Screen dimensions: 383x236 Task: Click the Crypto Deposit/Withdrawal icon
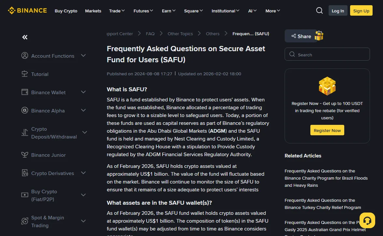click(x=25, y=132)
